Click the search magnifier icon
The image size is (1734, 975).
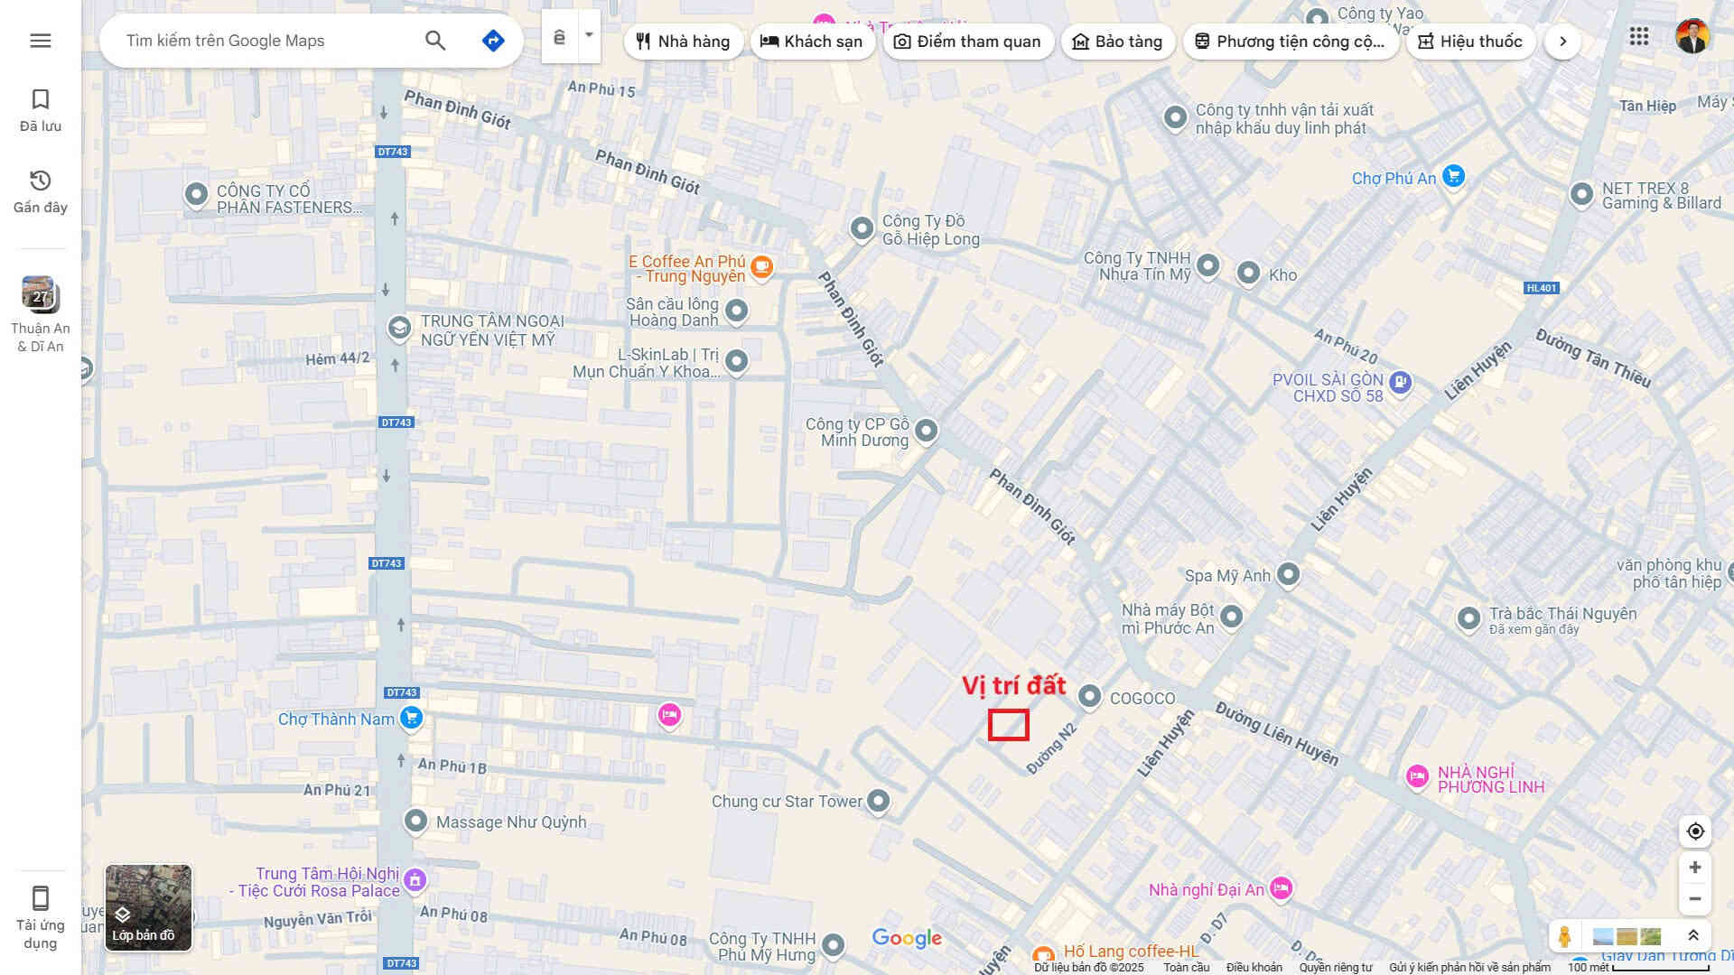435,41
